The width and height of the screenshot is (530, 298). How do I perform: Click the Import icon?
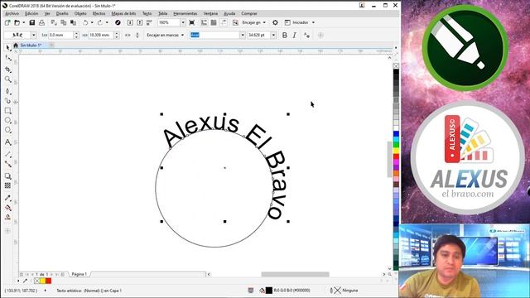tap(130, 22)
